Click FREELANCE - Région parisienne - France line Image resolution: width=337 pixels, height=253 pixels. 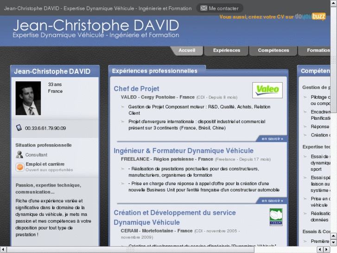(167, 159)
